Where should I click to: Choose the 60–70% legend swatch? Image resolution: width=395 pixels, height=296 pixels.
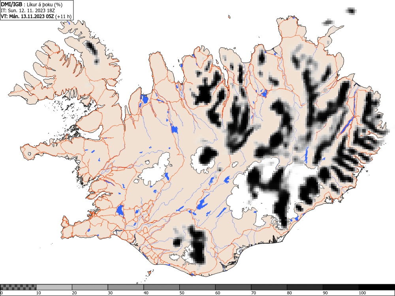click(x=233, y=287)
